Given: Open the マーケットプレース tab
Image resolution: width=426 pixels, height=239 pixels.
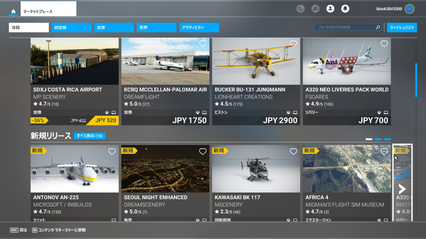Looking at the screenshot, I should click(49, 9).
